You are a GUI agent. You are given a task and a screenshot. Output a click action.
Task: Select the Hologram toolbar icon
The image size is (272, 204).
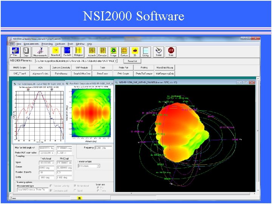(x=79, y=52)
